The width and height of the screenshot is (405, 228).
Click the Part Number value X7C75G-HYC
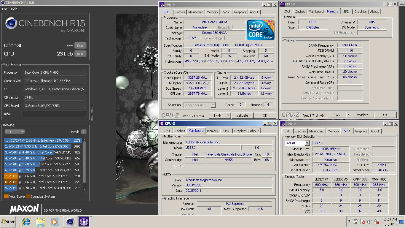[x=331, y=165]
